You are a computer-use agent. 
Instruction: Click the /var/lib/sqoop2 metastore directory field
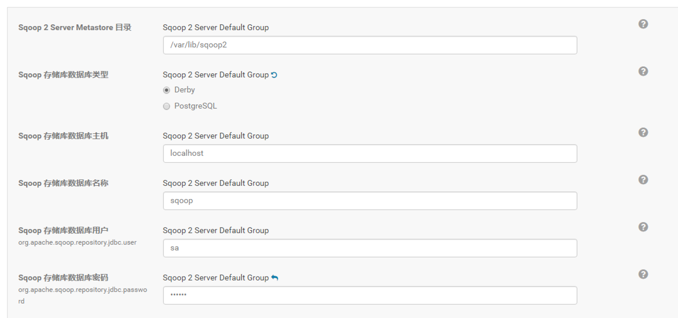tap(370, 45)
